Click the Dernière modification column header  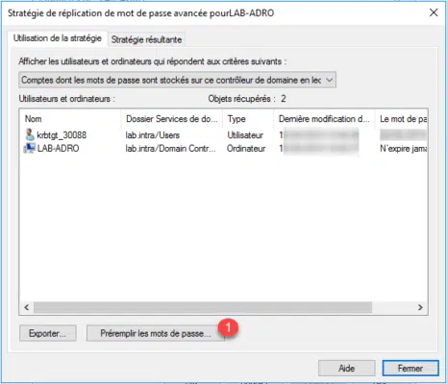tap(324, 119)
